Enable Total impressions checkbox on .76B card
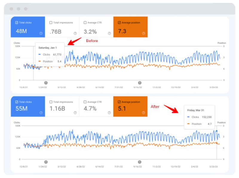Image resolution: width=239 pixels, height=178 pixels. click(x=51, y=22)
